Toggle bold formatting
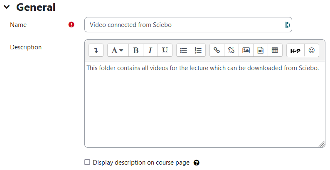 click(x=136, y=50)
